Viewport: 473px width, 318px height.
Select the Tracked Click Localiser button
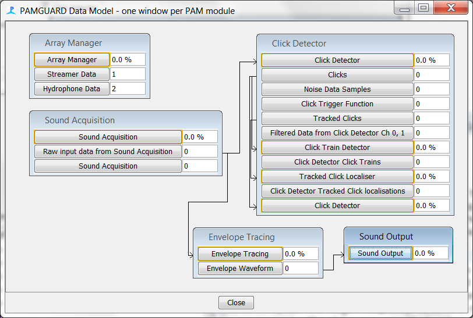337,176
